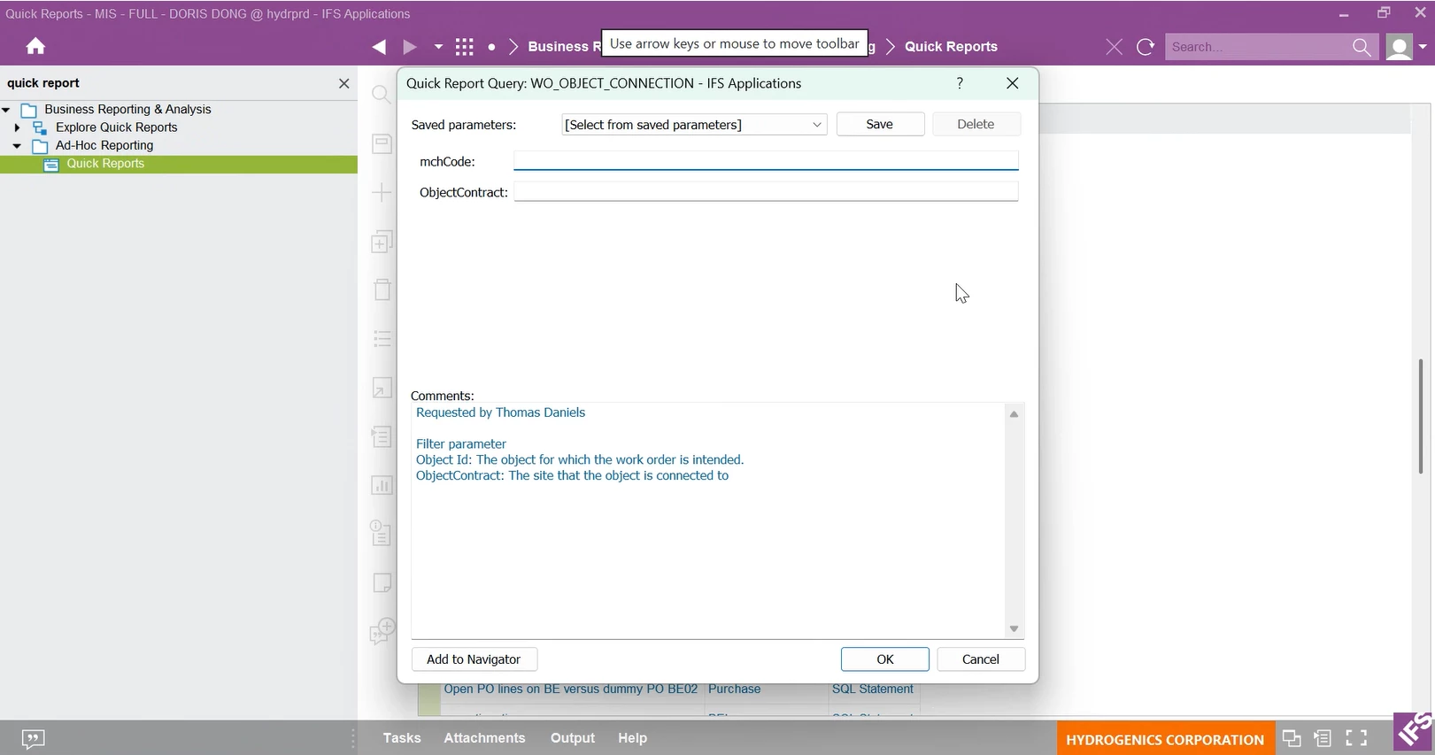The image size is (1435, 755).
Task: Open the Help tab in bottom bar
Action: (632, 738)
